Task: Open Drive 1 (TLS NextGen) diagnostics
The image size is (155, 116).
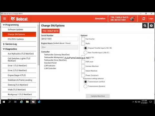Action: (19, 66)
